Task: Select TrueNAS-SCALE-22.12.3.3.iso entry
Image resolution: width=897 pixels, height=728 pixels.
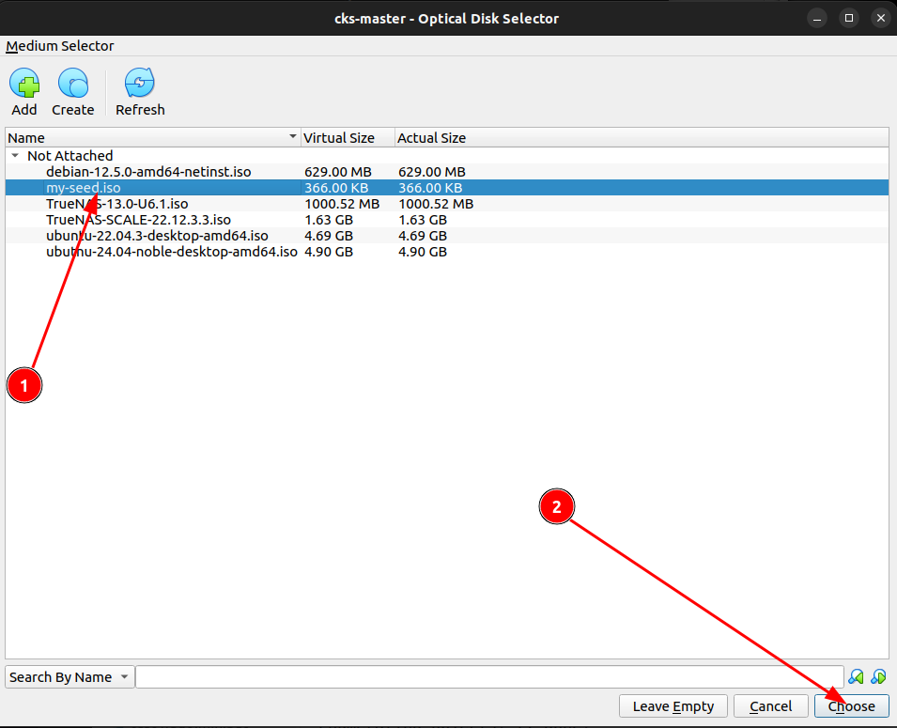Action: click(138, 220)
